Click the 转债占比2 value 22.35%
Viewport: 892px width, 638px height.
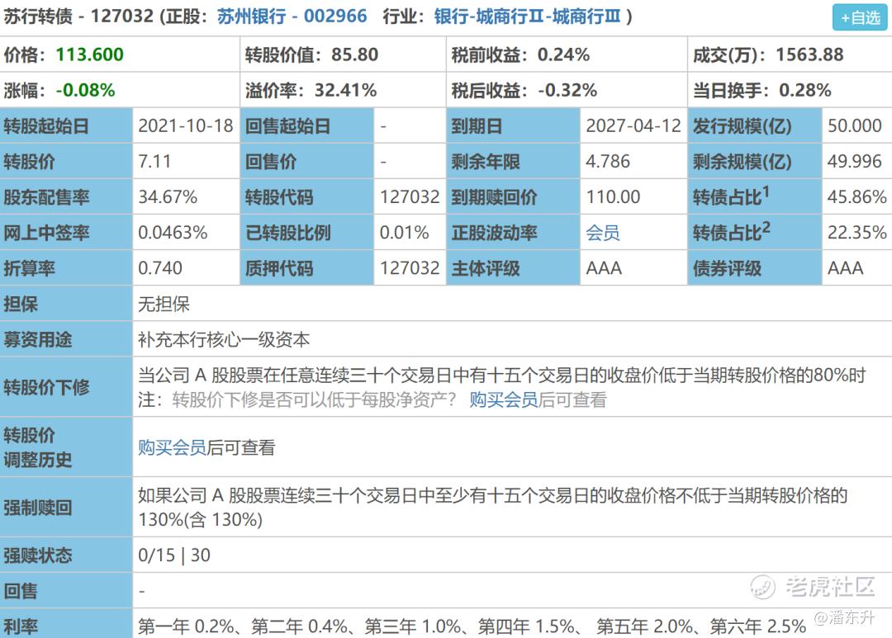tap(856, 233)
